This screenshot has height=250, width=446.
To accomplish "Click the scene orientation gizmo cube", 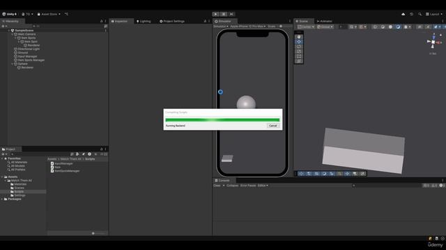I will point(433,42).
